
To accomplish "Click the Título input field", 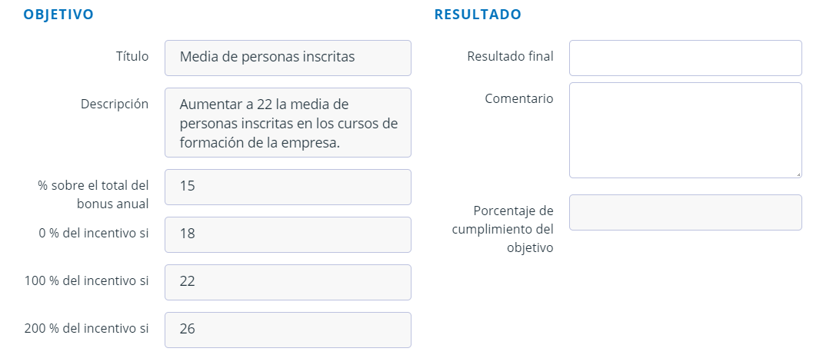I will pos(288,58).
